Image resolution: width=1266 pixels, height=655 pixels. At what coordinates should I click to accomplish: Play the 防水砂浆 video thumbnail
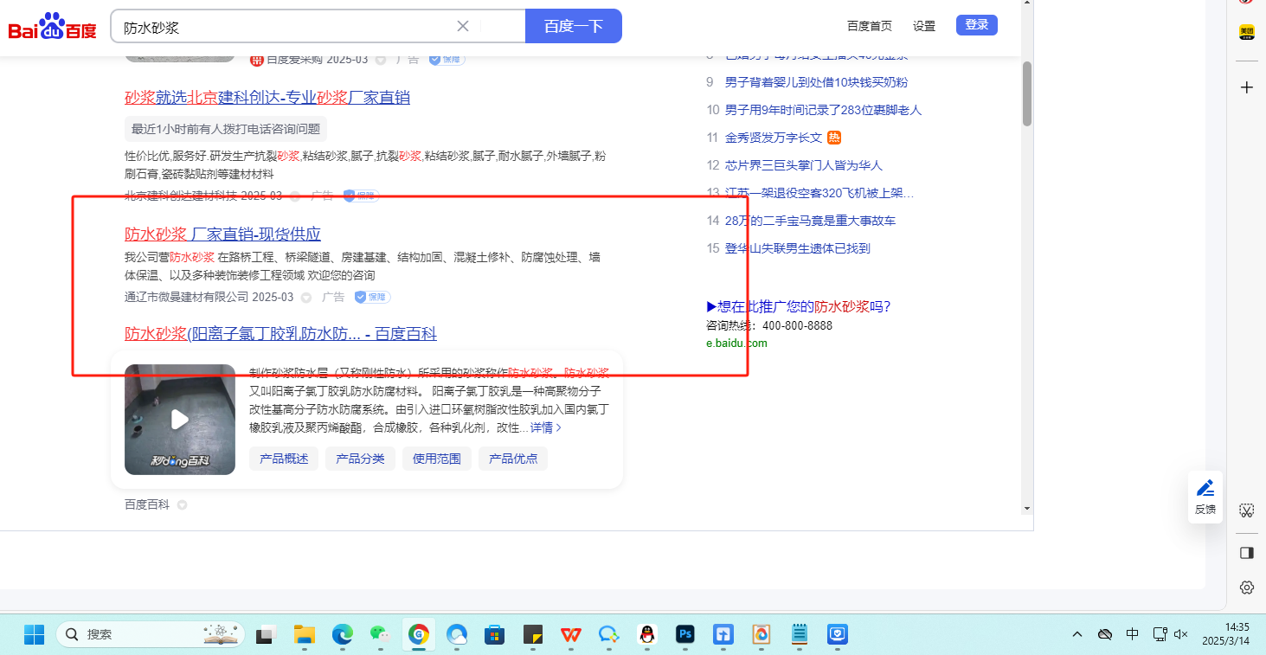pyautogui.click(x=179, y=420)
